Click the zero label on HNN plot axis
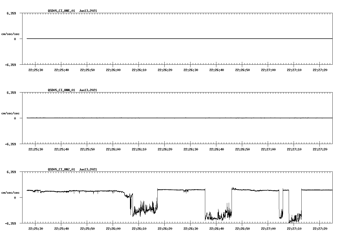The width and height of the screenshot is (351, 238). tap(15, 118)
